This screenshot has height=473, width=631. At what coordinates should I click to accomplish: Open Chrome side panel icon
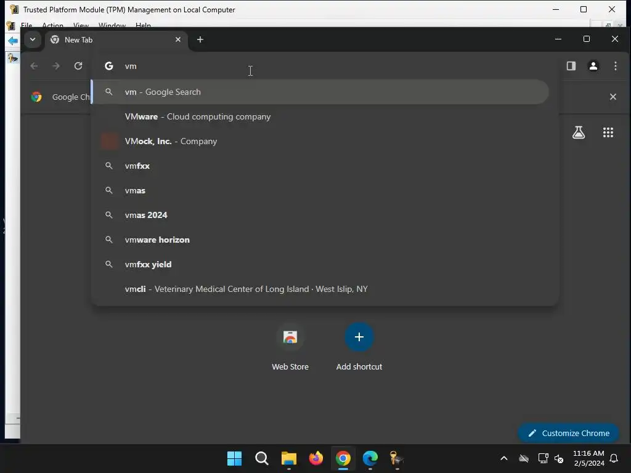(x=571, y=66)
